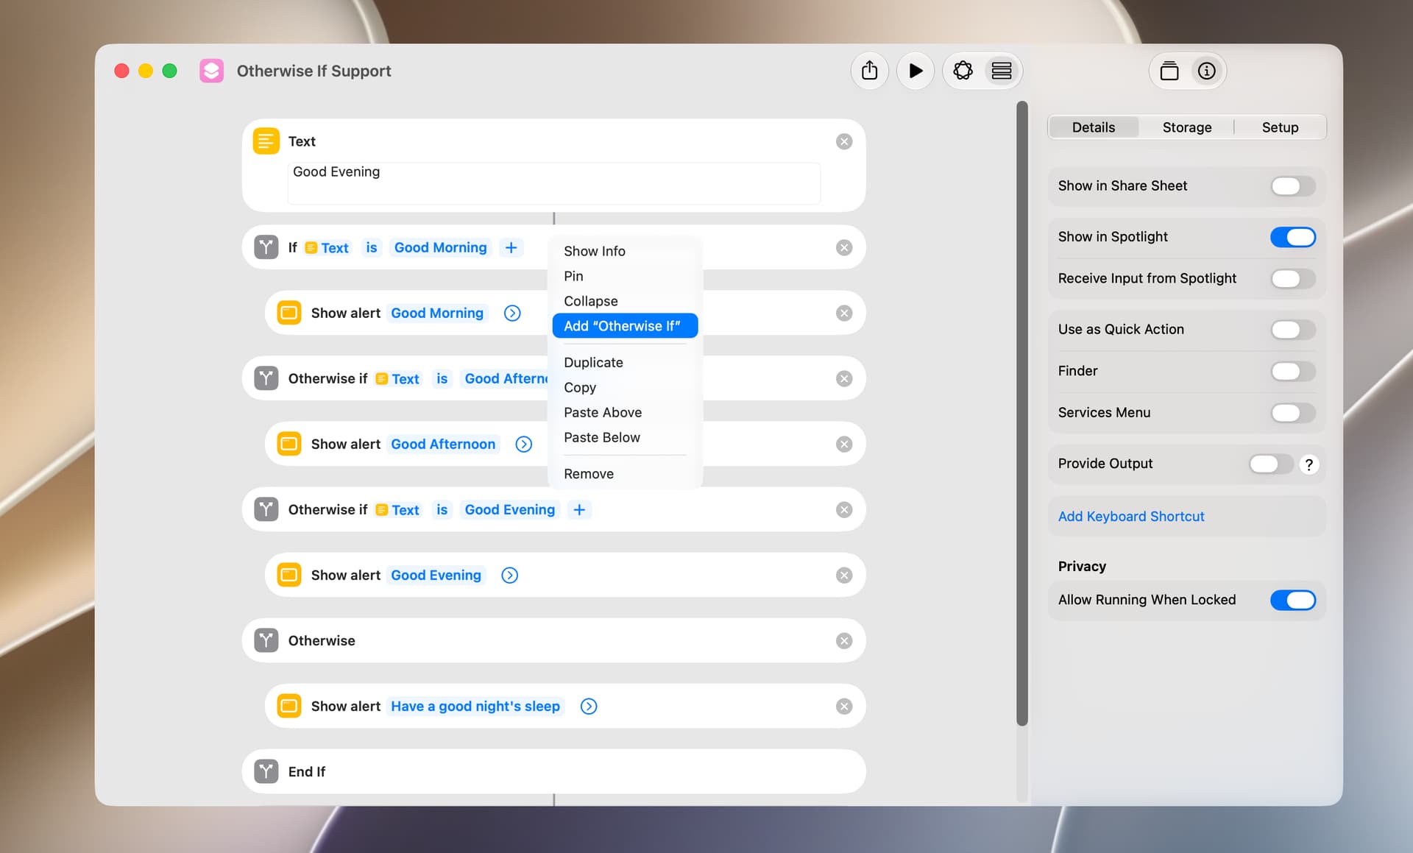Toggle the Provide Output switch
The width and height of the screenshot is (1413, 853).
(1271, 464)
